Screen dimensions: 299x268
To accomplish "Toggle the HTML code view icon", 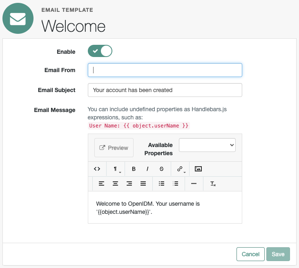I will point(97,169).
